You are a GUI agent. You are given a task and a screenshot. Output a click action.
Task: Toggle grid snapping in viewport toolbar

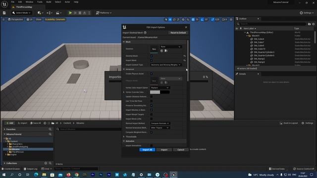(193, 20)
